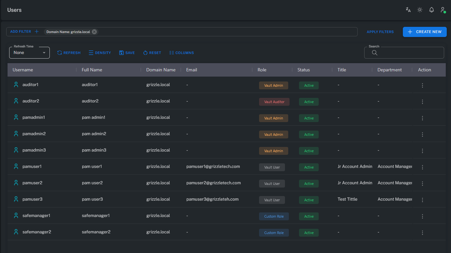Open the action menu for pamadmin2
This screenshot has width=451, height=253.
pyautogui.click(x=422, y=134)
